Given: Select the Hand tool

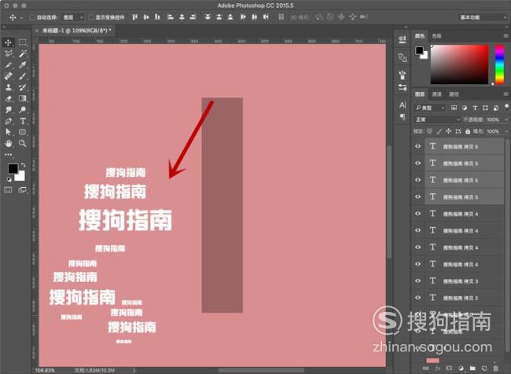Looking at the screenshot, I should point(9,143).
